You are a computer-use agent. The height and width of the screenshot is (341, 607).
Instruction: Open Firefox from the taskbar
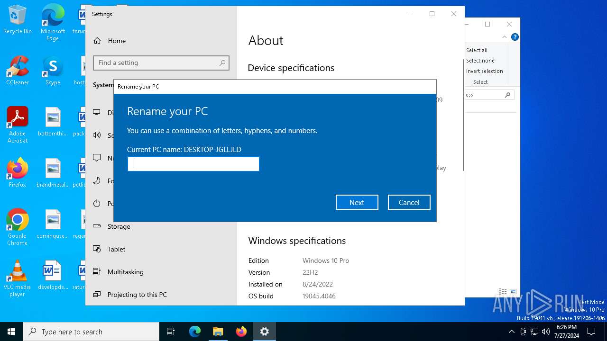241,332
